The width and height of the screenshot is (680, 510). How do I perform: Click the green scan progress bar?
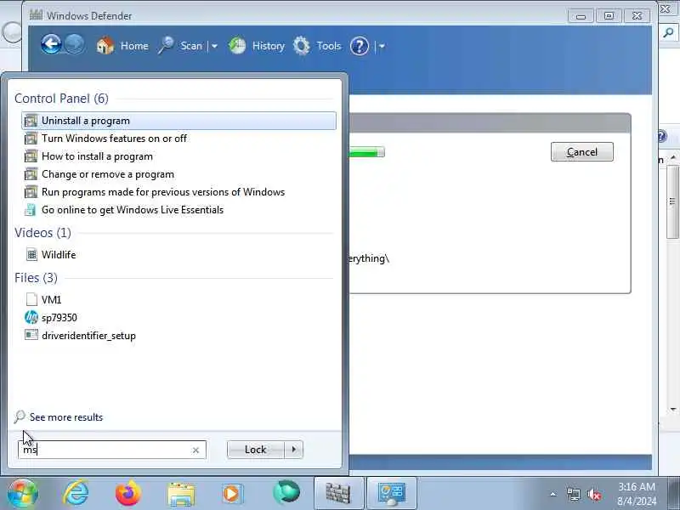click(x=367, y=152)
